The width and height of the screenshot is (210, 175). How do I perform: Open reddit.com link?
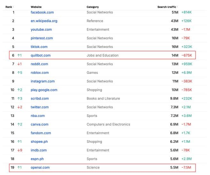tap(39, 64)
